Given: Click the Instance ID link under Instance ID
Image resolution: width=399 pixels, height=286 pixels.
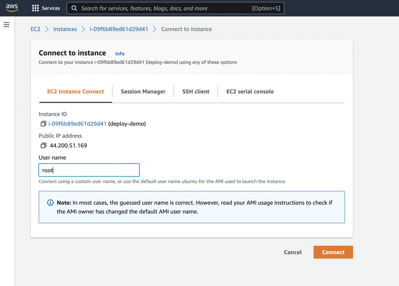Looking at the screenshot, I should (x=77, y=124).
